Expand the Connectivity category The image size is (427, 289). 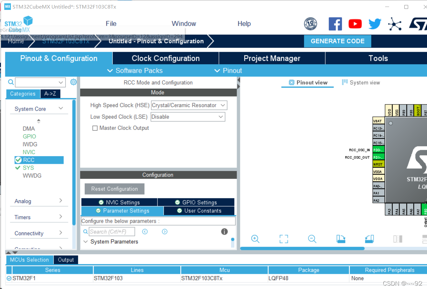[61, 233]
